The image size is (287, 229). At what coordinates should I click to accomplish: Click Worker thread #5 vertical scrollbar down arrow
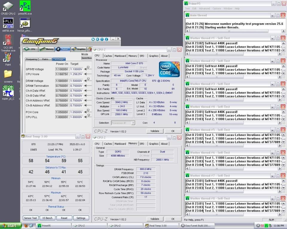(x=283, y=142)
